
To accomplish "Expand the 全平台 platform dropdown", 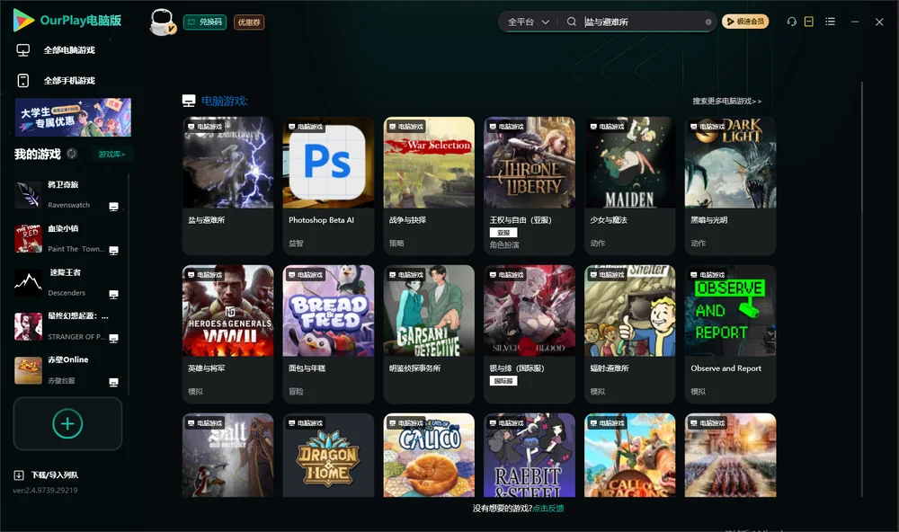I will 528,22.
